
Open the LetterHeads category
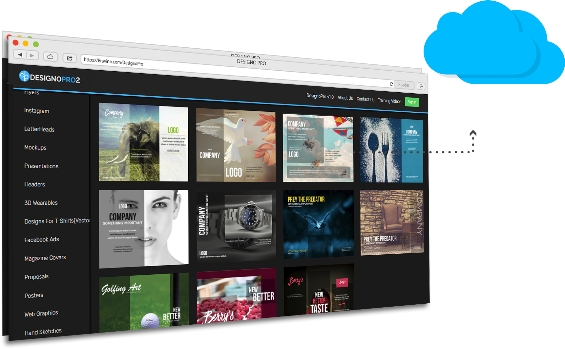tap(39, 129)
